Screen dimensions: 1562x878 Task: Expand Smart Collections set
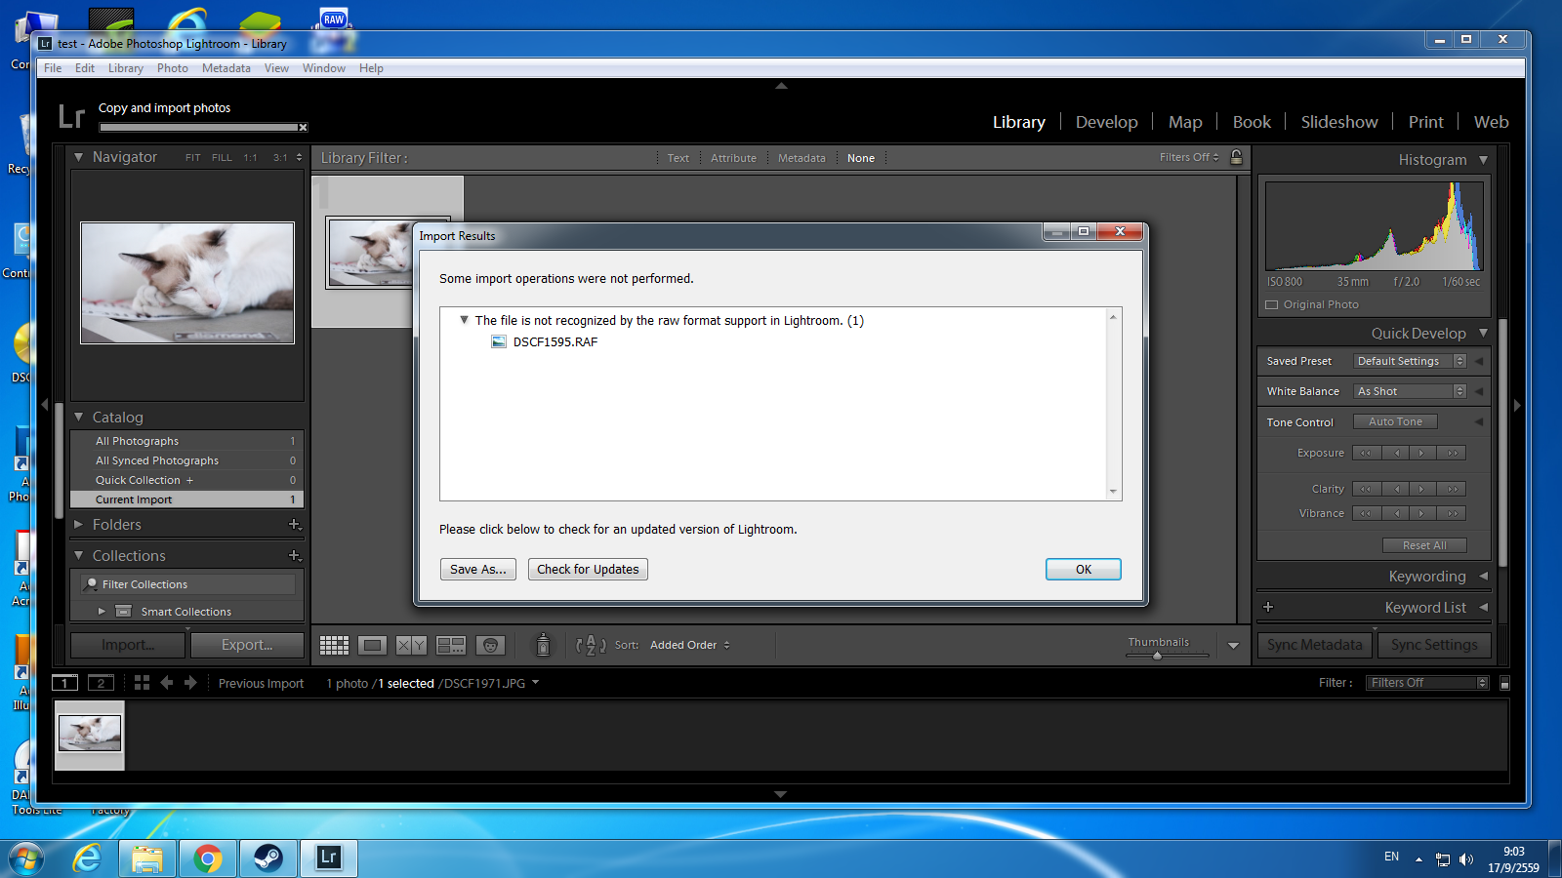click(102, 611)
